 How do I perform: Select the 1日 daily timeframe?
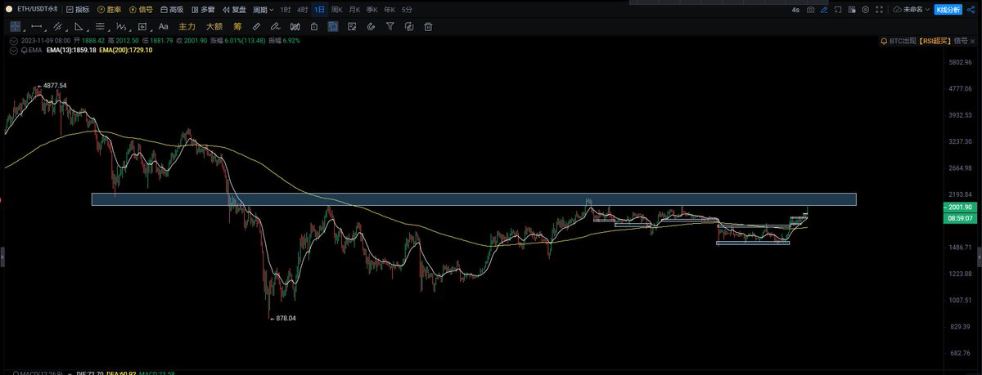click(x=320, y=9)
